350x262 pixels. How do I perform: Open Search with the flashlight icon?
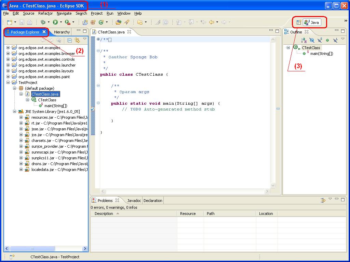click(126, 22)
